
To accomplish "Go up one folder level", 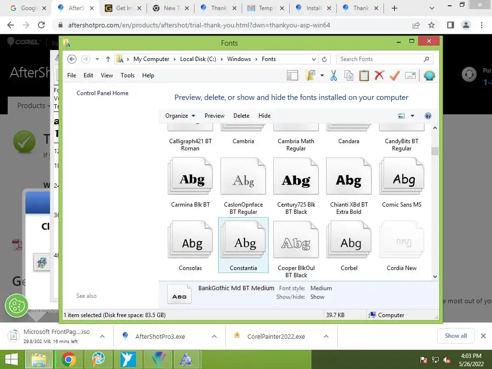I will pos(108,59).
